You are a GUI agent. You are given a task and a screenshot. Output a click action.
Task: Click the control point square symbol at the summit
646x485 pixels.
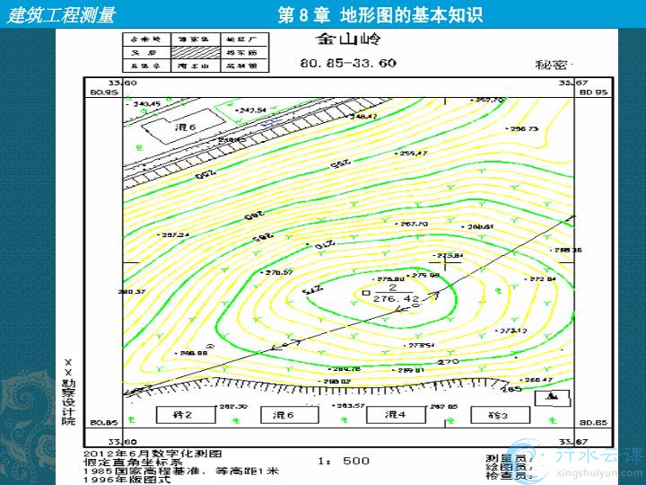[x=365, y=293]
